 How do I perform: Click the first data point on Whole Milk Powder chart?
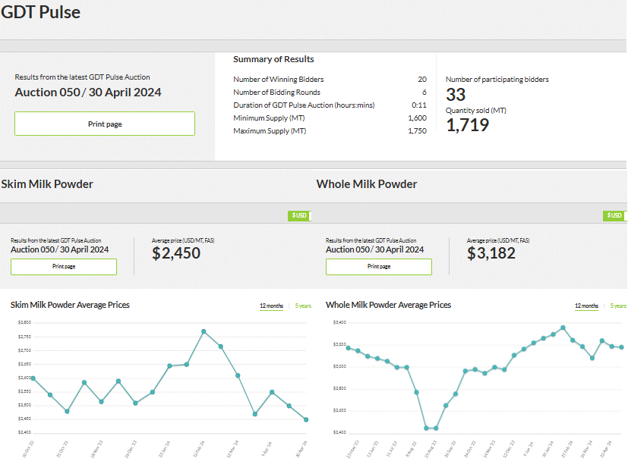pos(348,348)
